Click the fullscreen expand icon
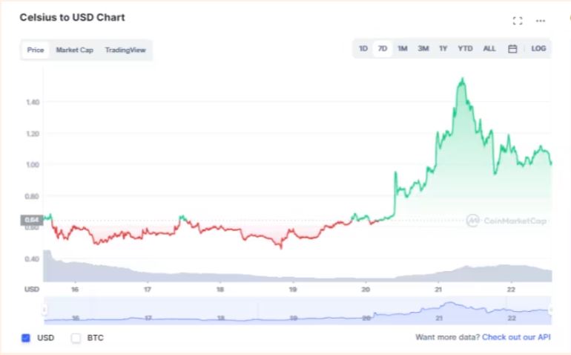 tap(518, 20)
